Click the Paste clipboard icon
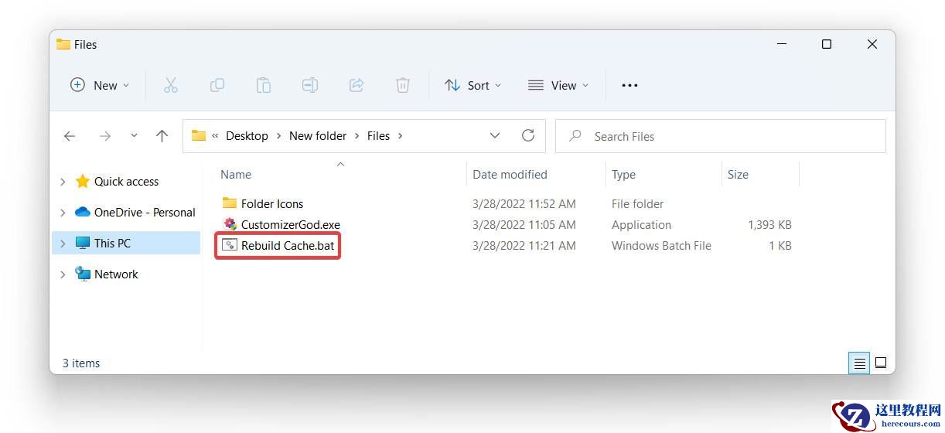The width and height of the screenshot is (945, 433). tap(264, 85)
